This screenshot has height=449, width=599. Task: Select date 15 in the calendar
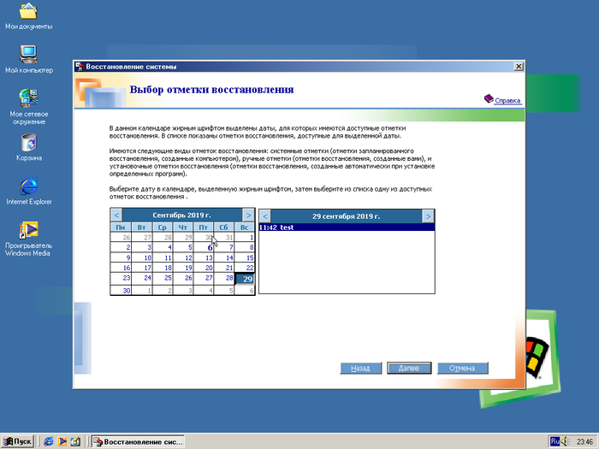click(x=245, y=257)
